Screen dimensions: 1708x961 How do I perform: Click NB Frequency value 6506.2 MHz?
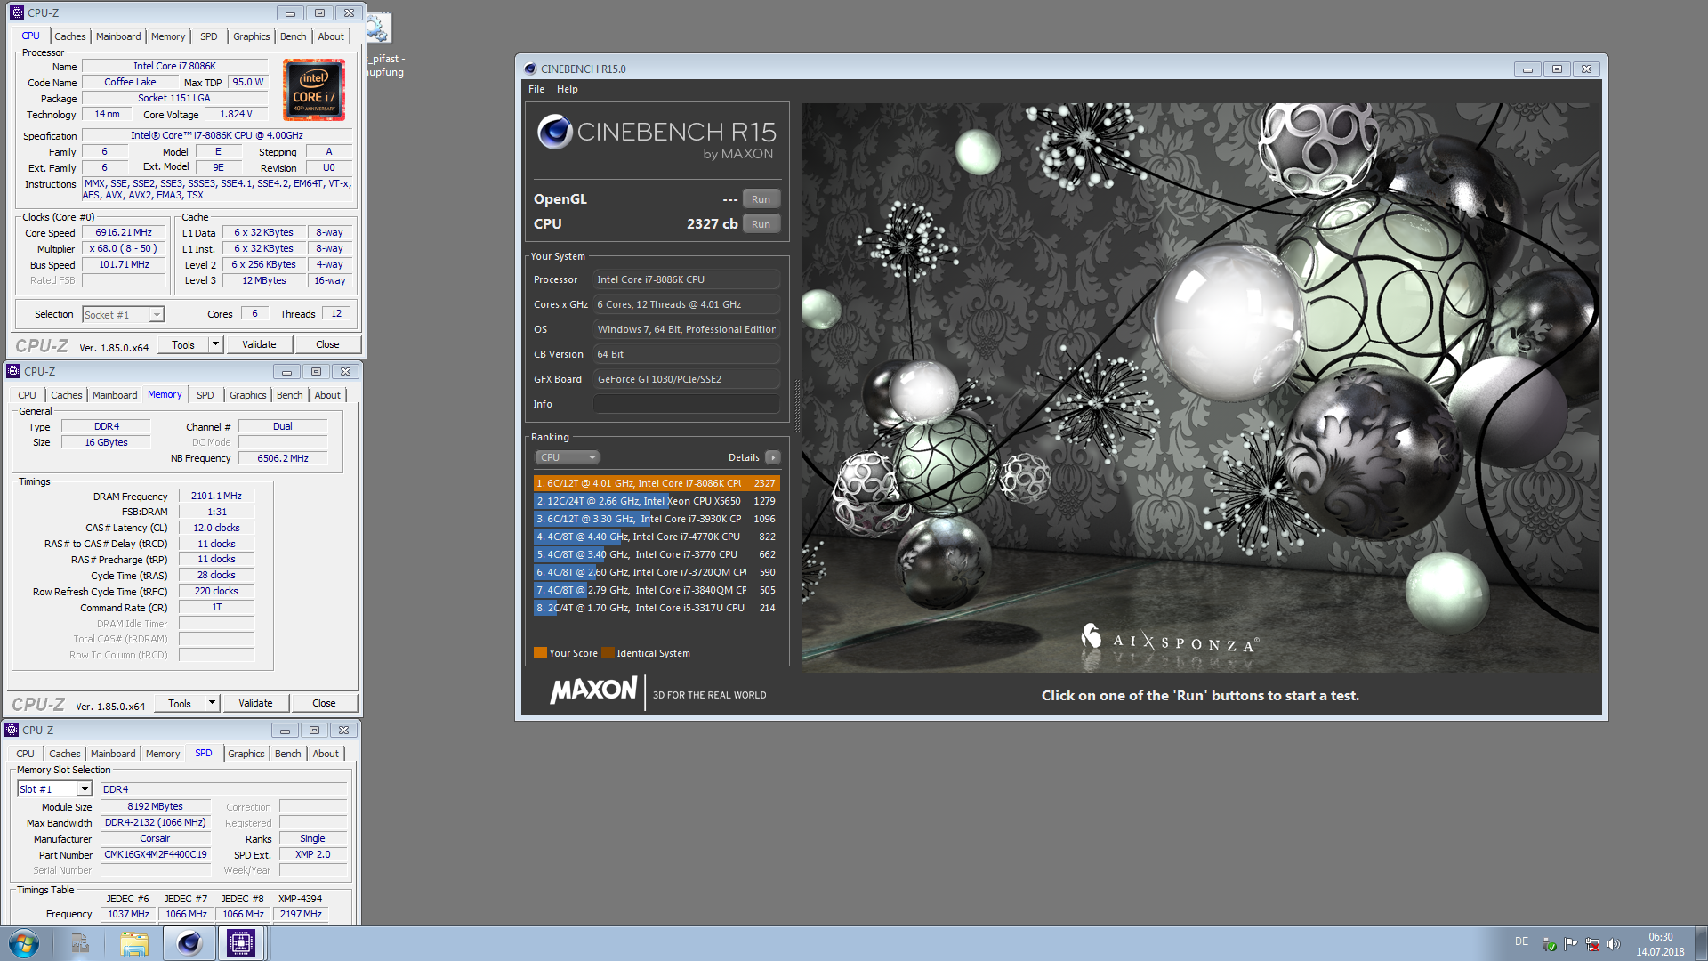[x=282, y=458]
